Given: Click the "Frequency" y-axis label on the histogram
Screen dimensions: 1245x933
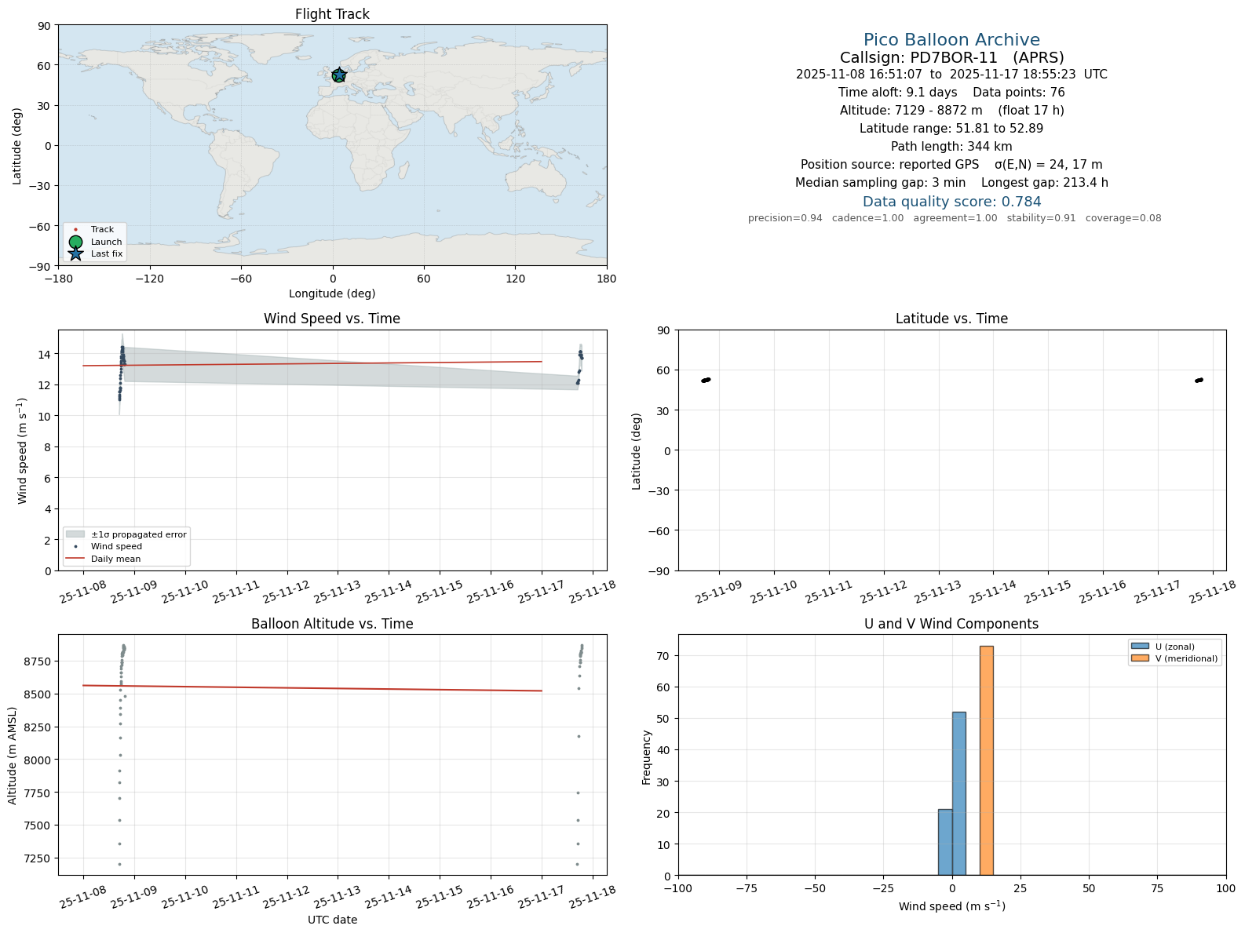Looking at the screenshot, I should point(647,757).
